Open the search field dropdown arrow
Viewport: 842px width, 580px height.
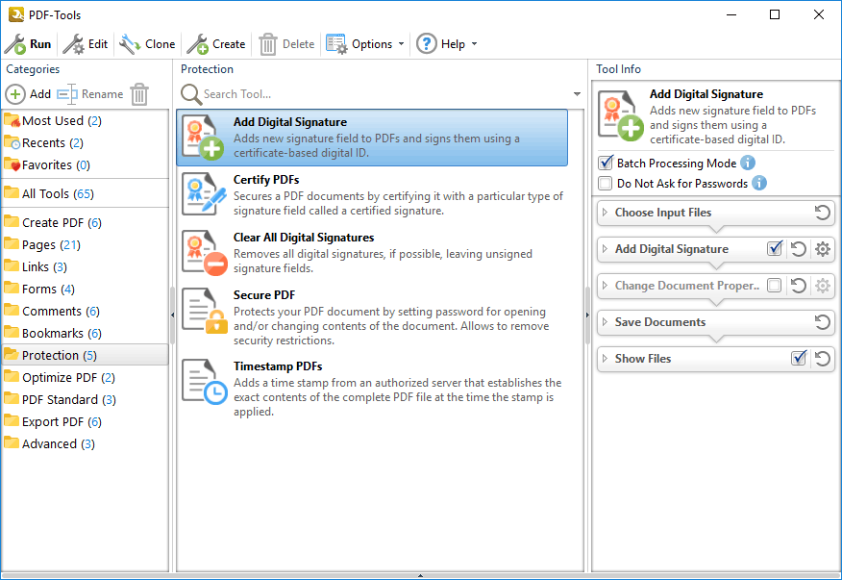click(x=577, y=94)
